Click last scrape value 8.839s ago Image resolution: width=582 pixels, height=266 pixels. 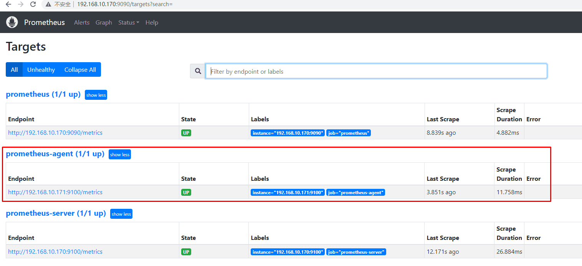[x=441, y=133]
